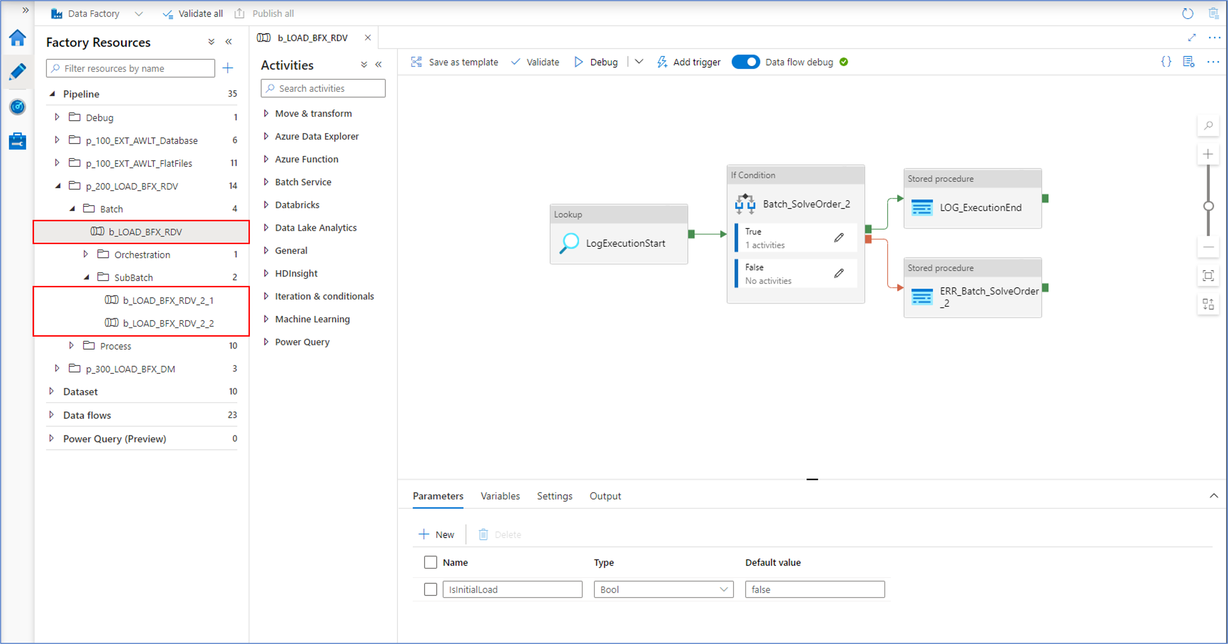The width and height of the screenshot is (1228, 644).
Task: Click the add new resource plus icon
Action: point(228,68)
